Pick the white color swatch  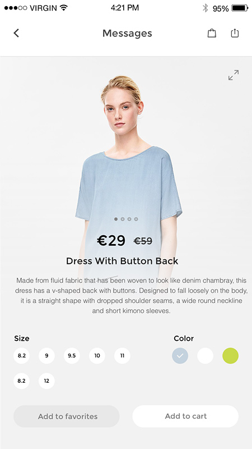(205, 356)
